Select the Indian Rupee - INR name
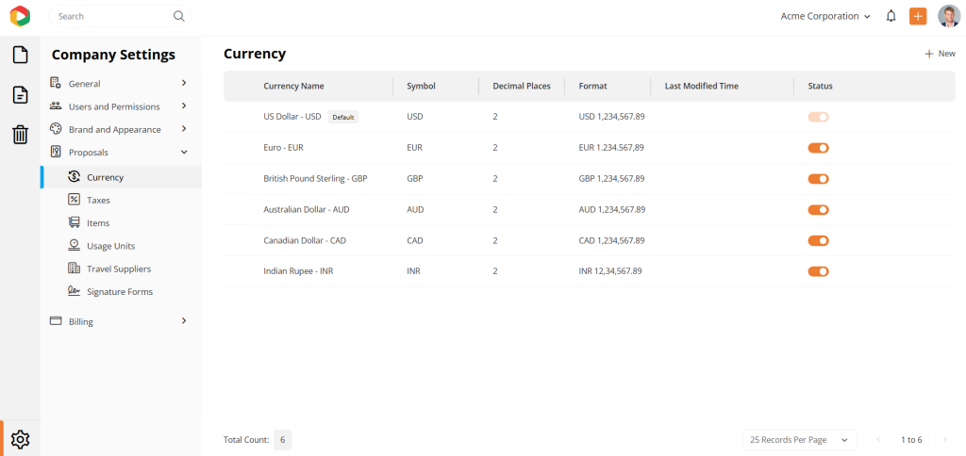Viewport: 966px width, 456px height. point(298,271)
